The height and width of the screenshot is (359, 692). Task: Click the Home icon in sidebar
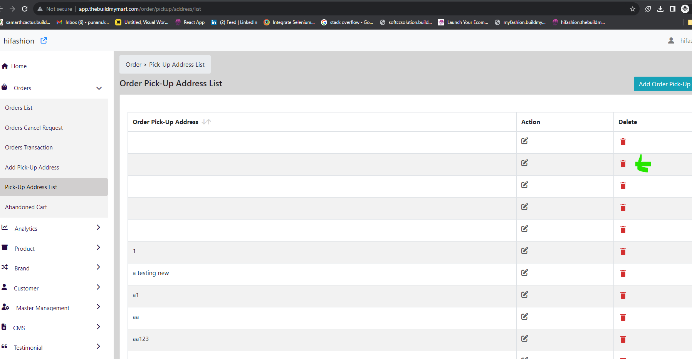(5, 66)
